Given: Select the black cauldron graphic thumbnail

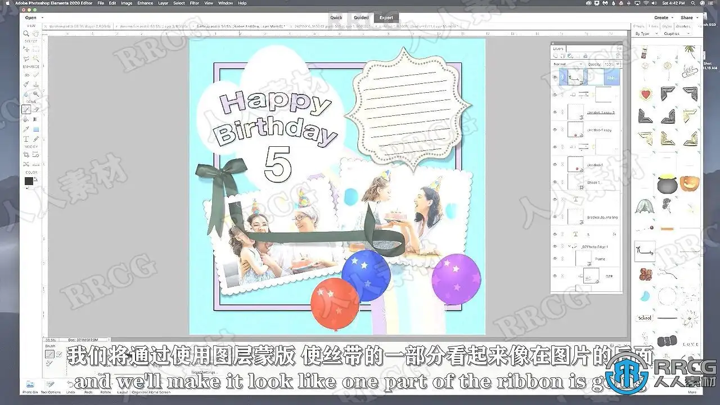Looking at the screenshot, I should coord(668,184).
